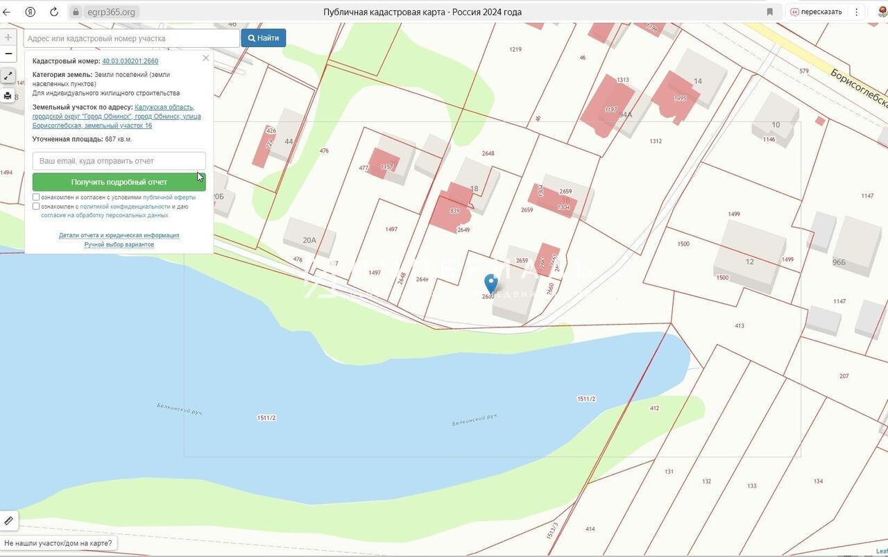888x557 pixels.
Task: Click the blue location pin marker
Action: (x=490, y=283)
